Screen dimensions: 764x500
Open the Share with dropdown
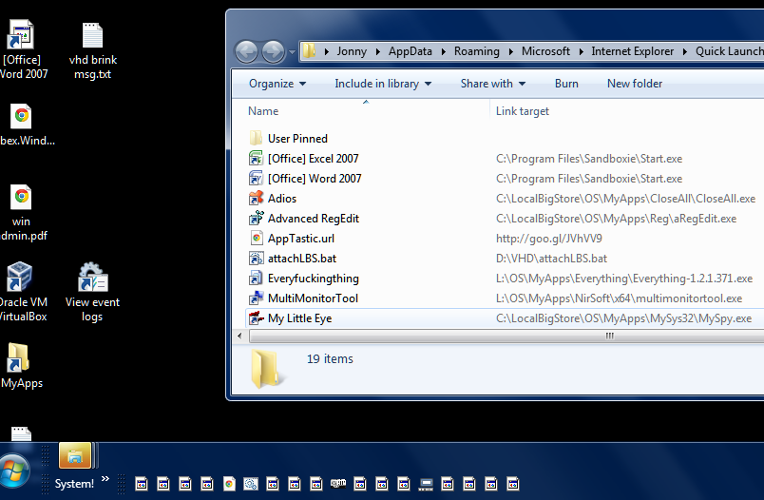[492, 84]
